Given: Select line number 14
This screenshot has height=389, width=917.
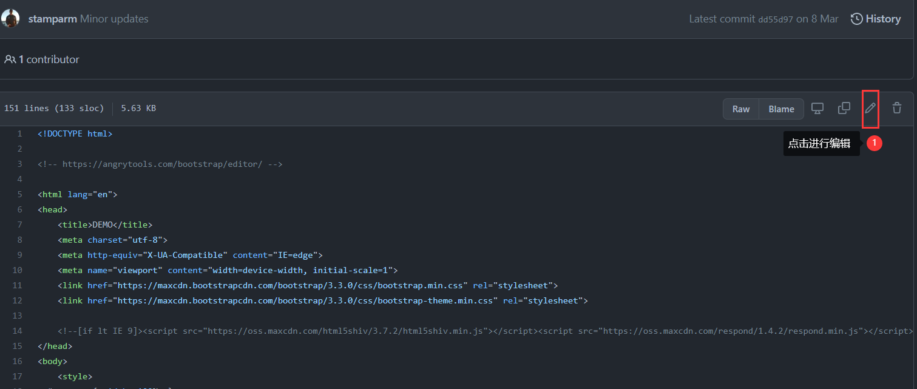Looking at the screenshot, I should (17, 331).
